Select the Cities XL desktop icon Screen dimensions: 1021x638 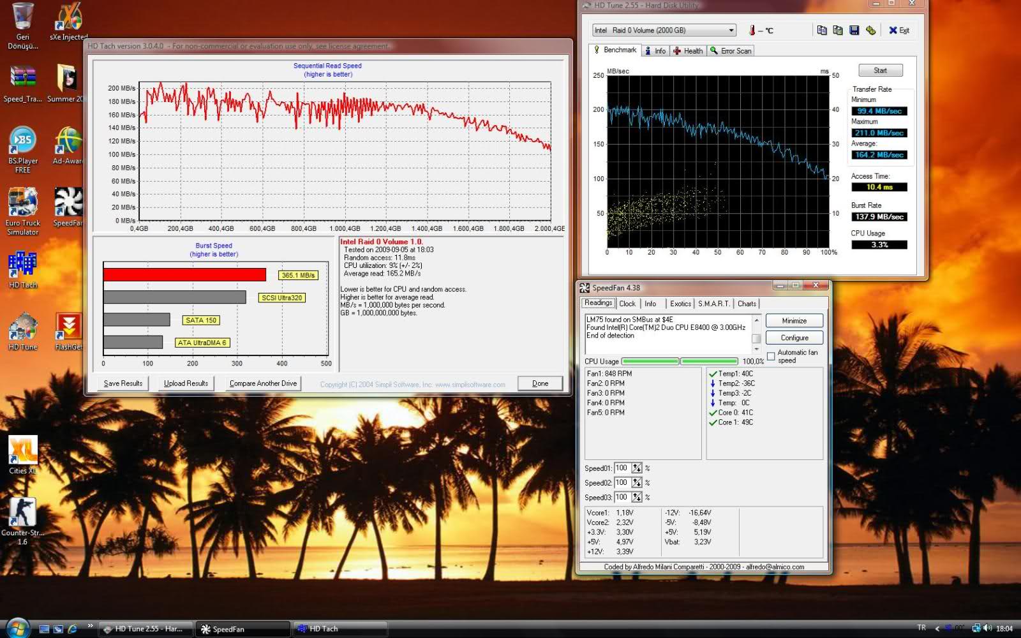[x=23, y=454]
